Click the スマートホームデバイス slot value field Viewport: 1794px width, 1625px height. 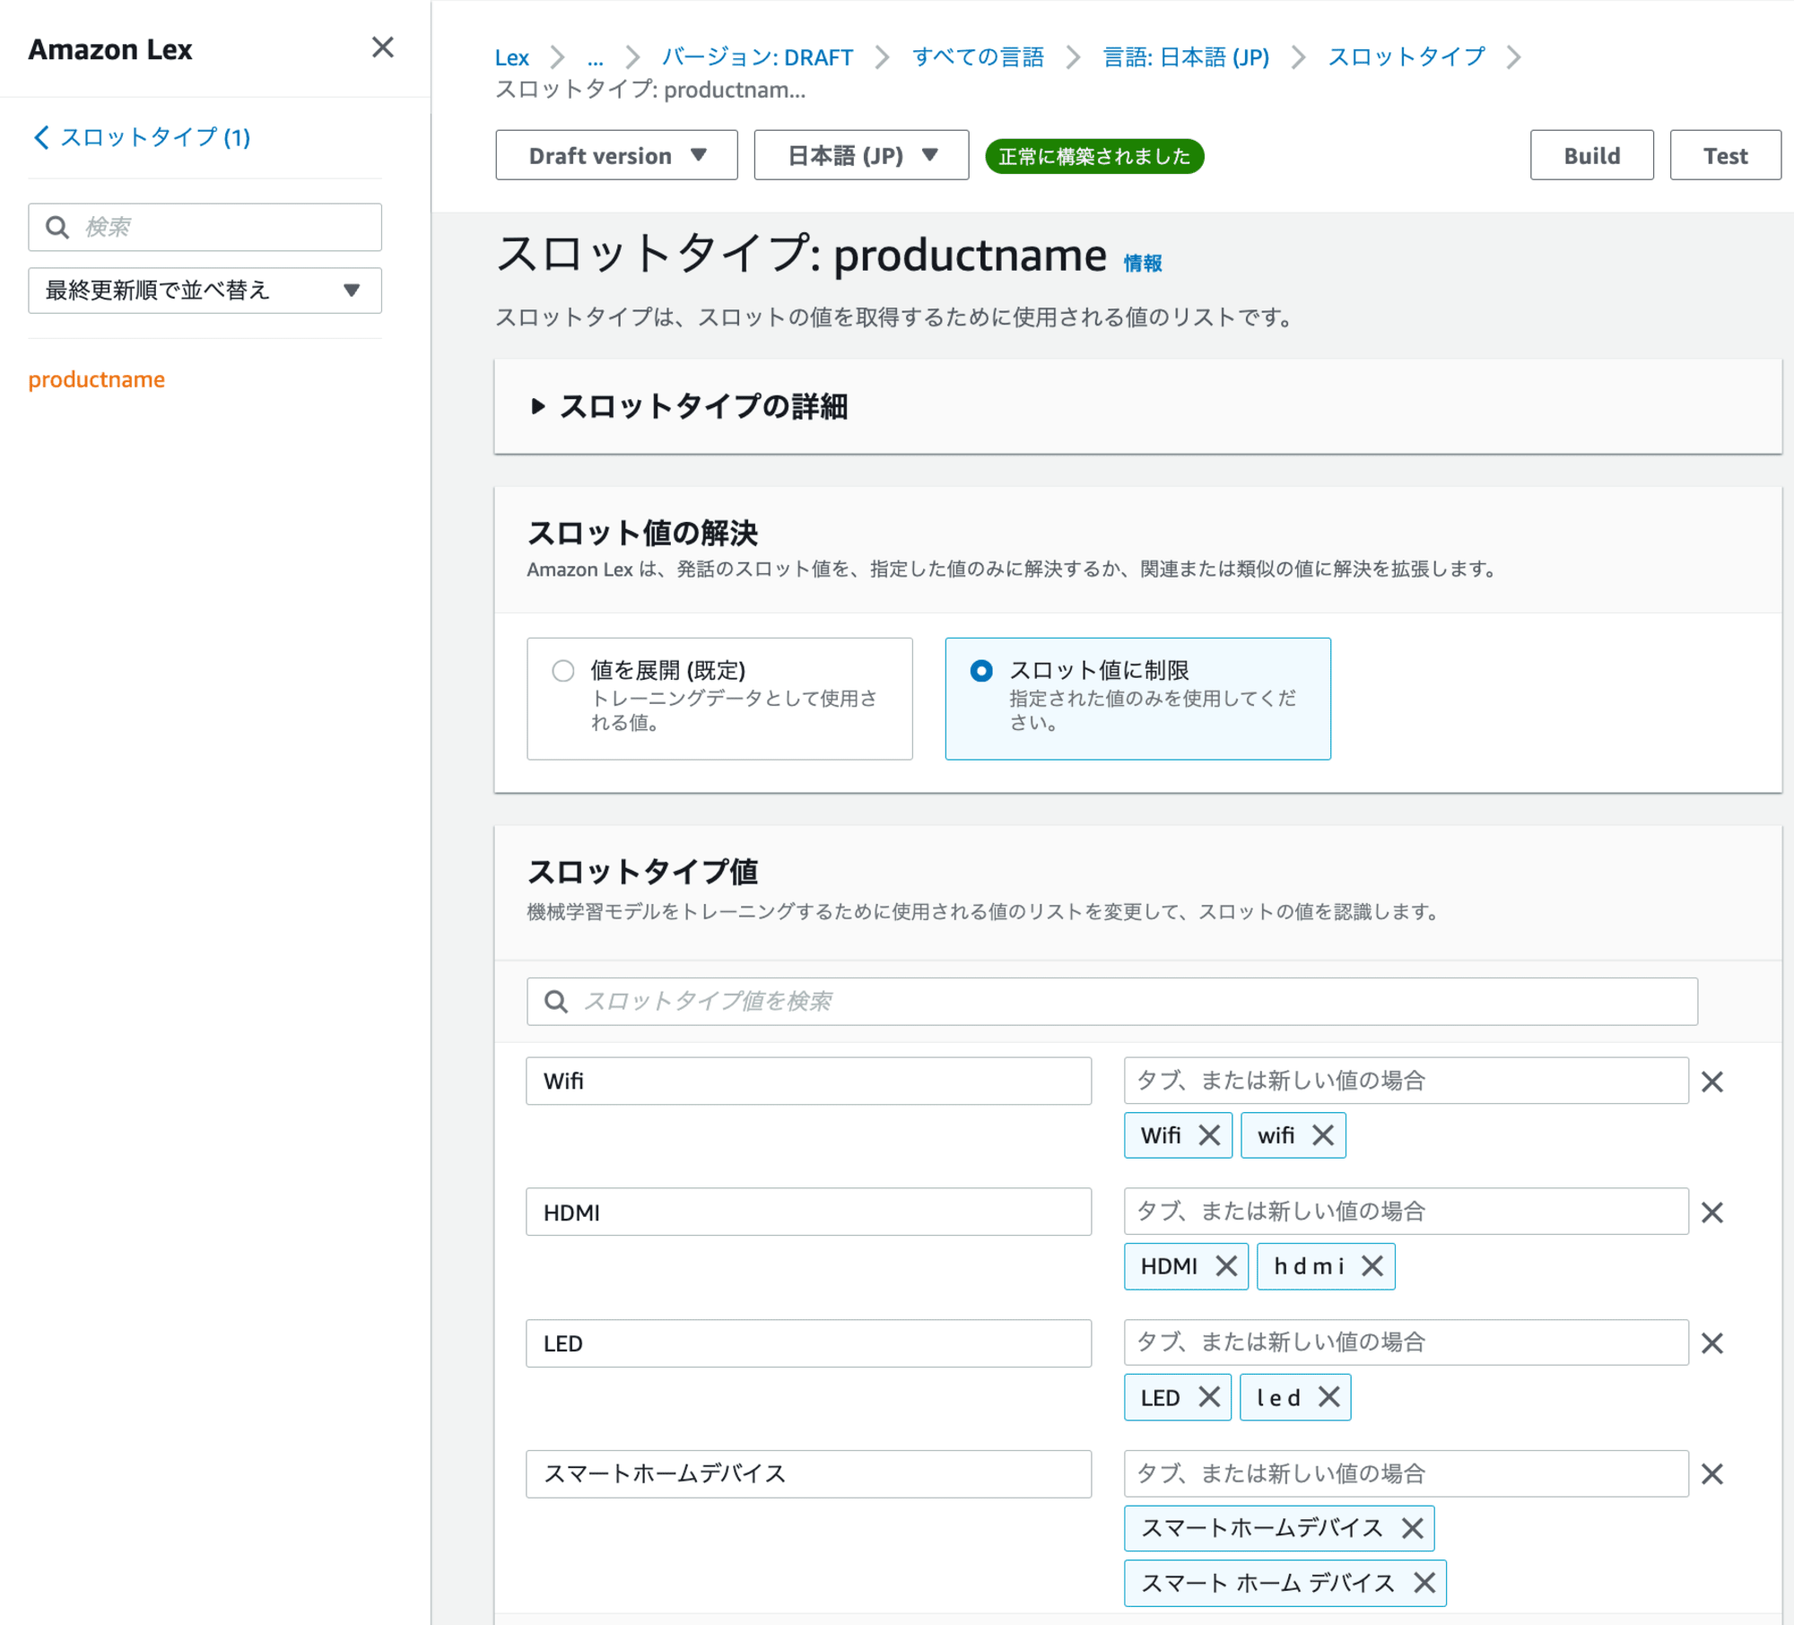tap(808, 1473)
